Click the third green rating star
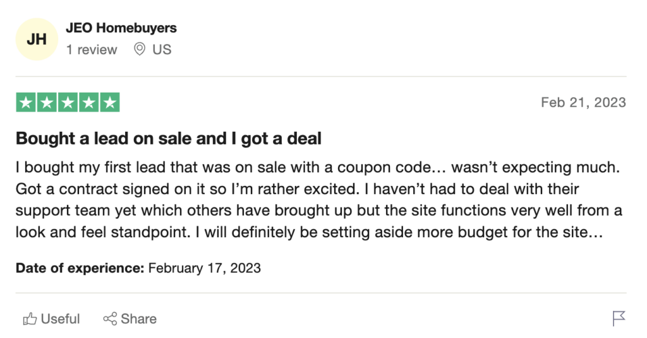This screenshot has width=647, height=338. (68, 102)
